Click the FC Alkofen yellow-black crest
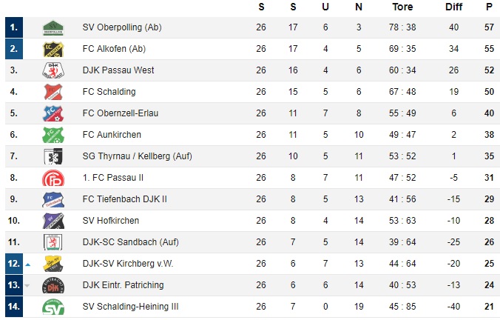The height and width of the screenshot is (320, 500). click(53, 49)
